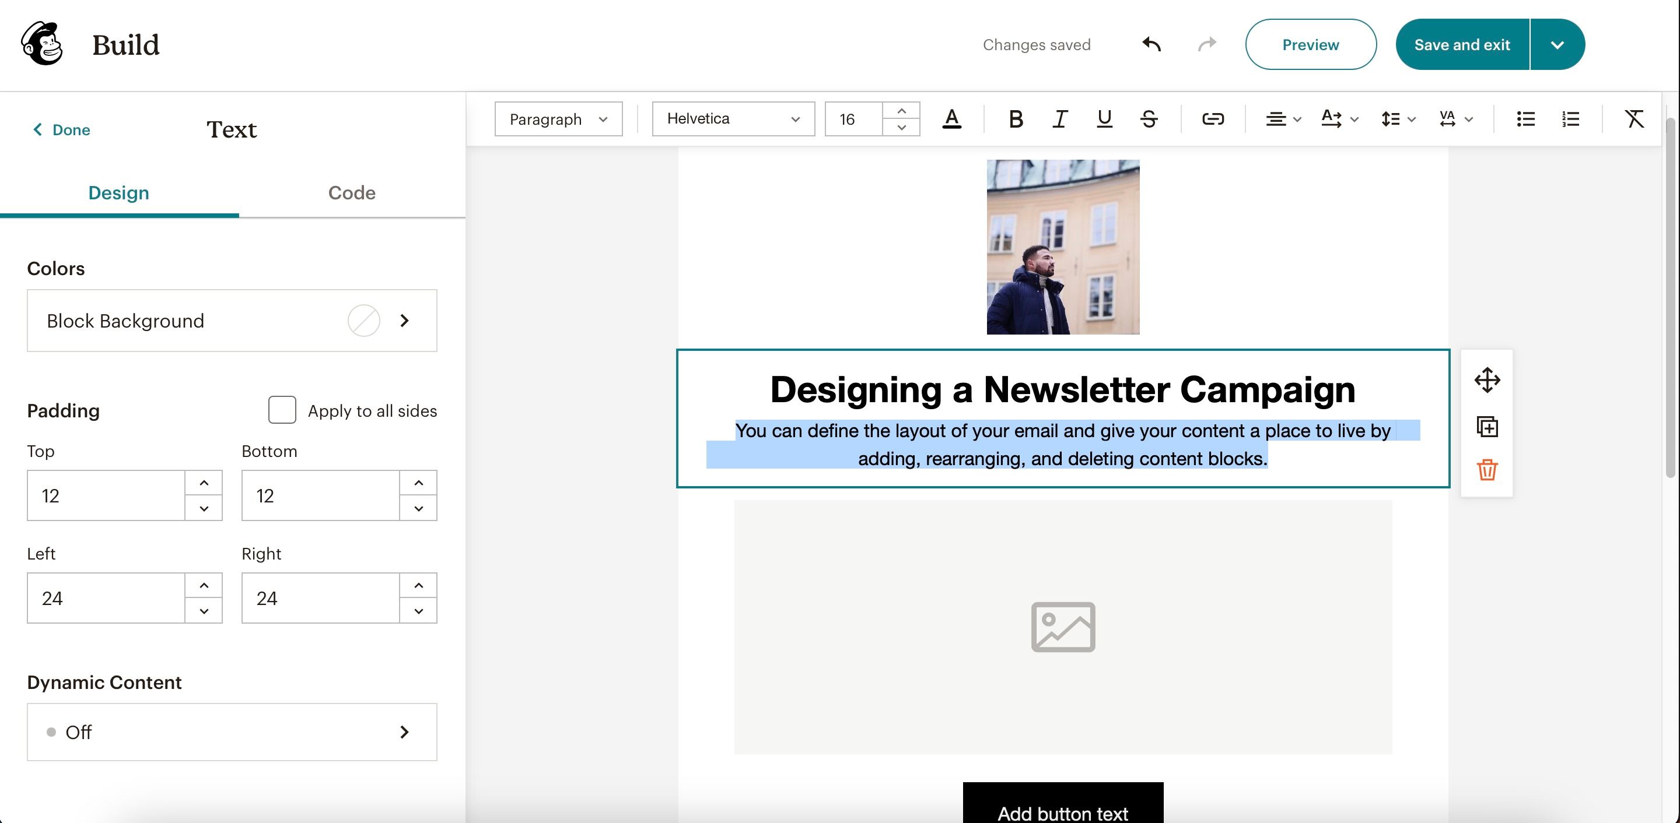The width and height of the screenshot is (1680, 823).
Task: Check Apply to all sides
Action: pos(282,410)
